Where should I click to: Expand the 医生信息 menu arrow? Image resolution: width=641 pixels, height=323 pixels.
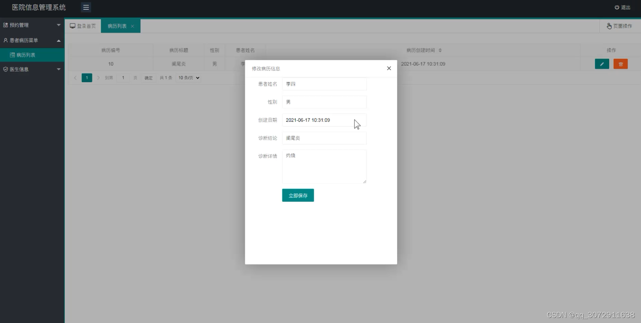click(59, 69)
